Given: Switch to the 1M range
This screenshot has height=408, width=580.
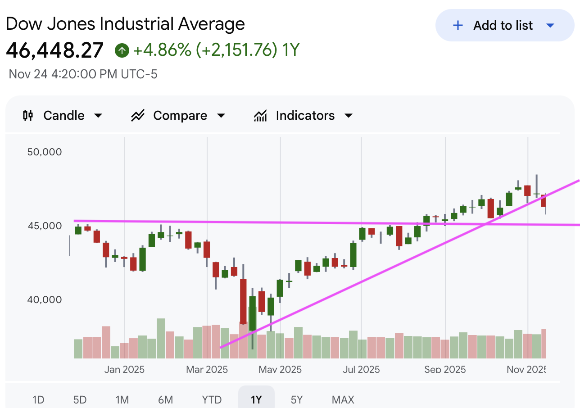Looking at the screenshot, I should tap(122, 399).
